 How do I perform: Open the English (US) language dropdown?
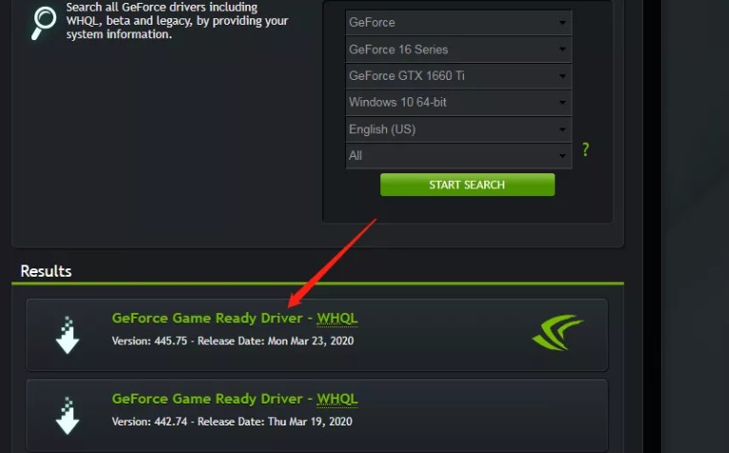pos(458,129)
